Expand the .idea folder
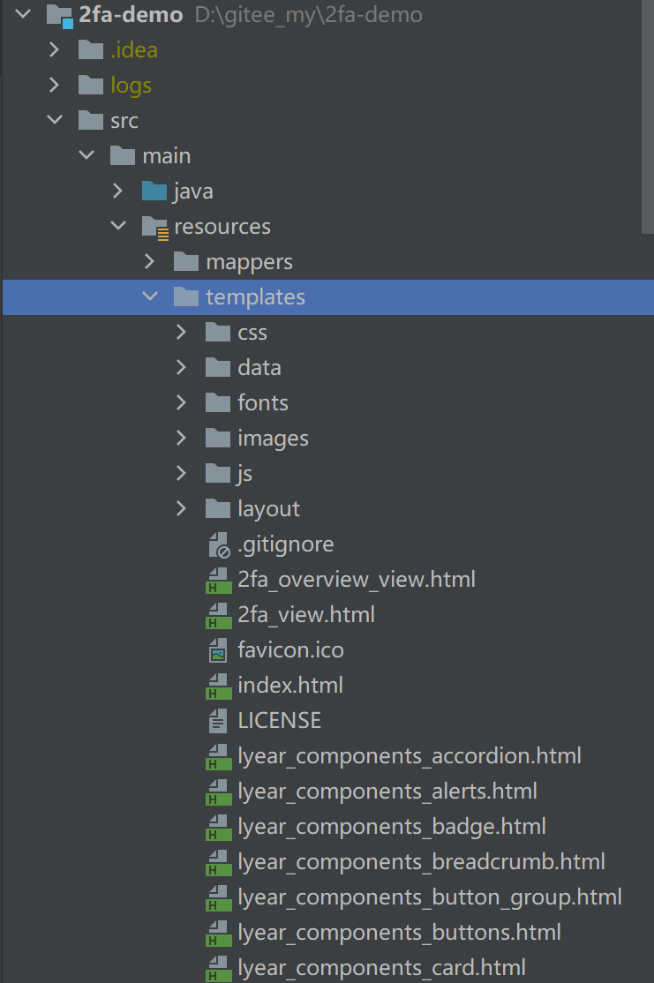 click(x=55, y=50)
